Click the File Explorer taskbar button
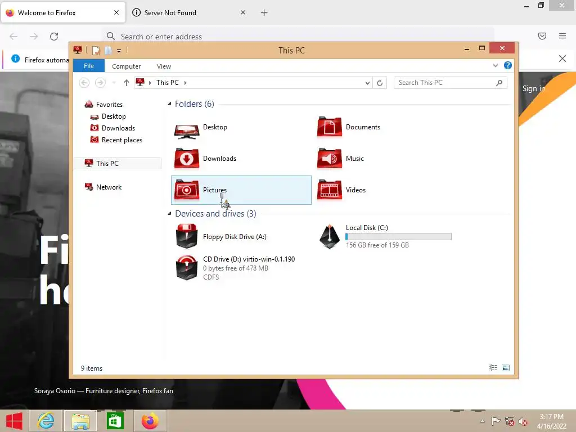The width and height of the screenshot is (576, 432). (80, 421)
